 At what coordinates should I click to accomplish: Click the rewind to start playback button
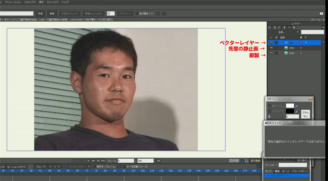(x=73, y=161)
